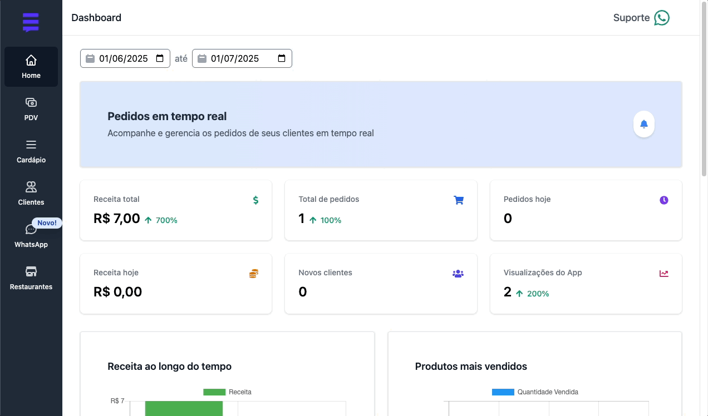Click the app views chart icon

tap(663, 274)
